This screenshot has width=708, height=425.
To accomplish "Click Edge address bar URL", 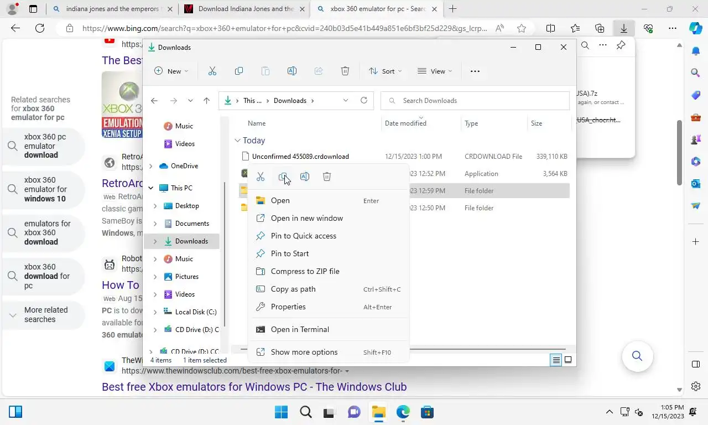I will tap(284, 28).
